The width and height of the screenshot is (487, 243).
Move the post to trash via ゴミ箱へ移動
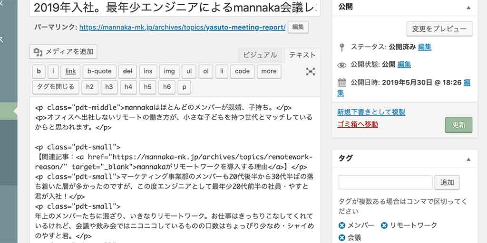[357, 124]
